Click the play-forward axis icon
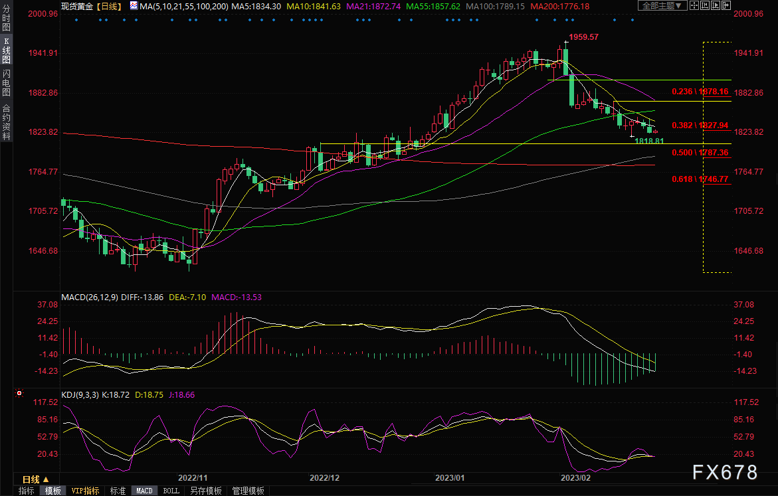Image resolution: width=778 pixels, height=496 pixels. coord(716,6)
